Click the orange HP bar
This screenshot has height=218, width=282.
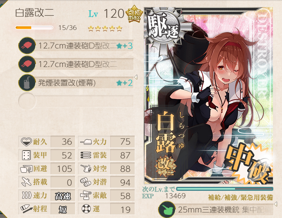pyautogui.click(x=34, y=28)
